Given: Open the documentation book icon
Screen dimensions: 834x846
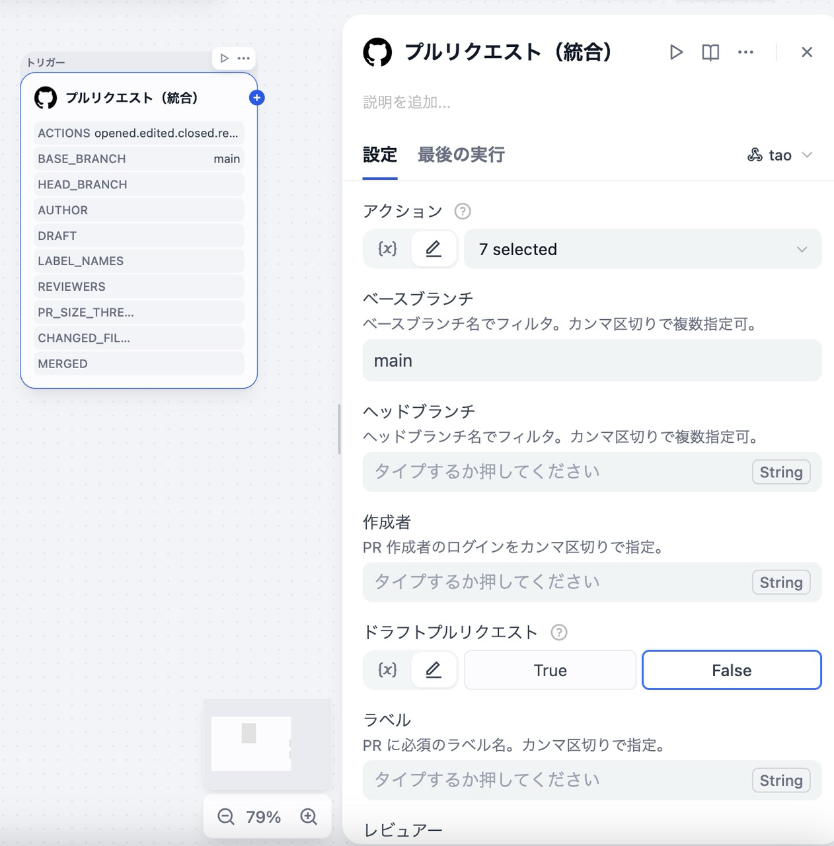Looking at the screenshot, I should pos(710,52).
